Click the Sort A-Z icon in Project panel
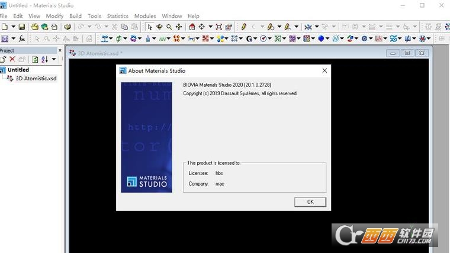The image size is (450, 253). (x=44, y=59)
